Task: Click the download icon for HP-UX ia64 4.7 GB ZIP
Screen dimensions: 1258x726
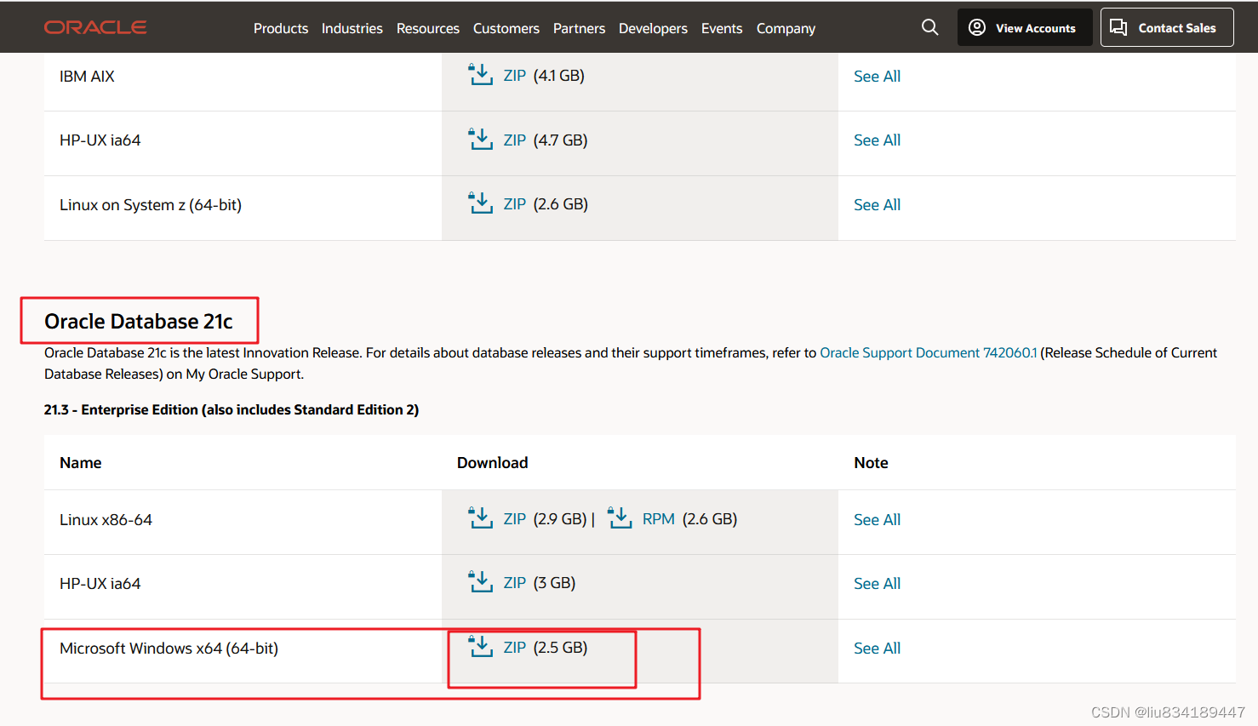Action: (x=481, y=139)
